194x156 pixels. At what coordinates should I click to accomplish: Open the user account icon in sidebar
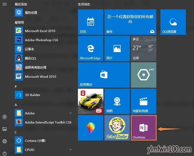tap(5, 117)
